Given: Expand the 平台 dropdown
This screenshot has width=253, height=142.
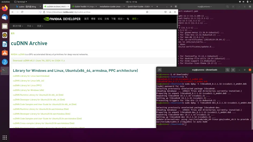Looking at the screenshot, I should (30, 26).
